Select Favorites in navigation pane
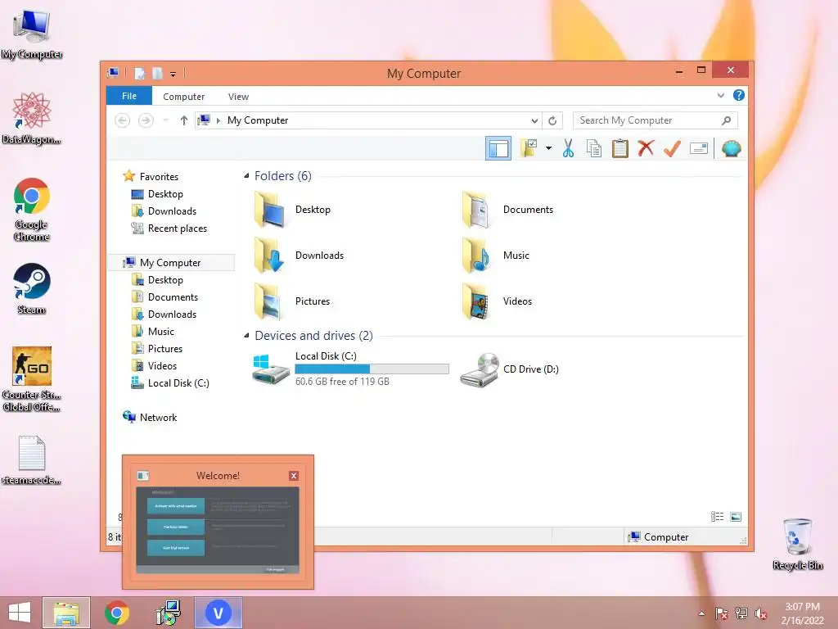The image size is (838, 629). click(x=159, y=177)
